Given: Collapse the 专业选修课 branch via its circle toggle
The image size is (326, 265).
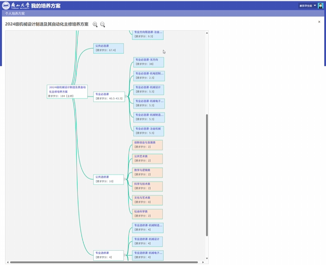Looking at the screenshot, I should tap(125, 255).
